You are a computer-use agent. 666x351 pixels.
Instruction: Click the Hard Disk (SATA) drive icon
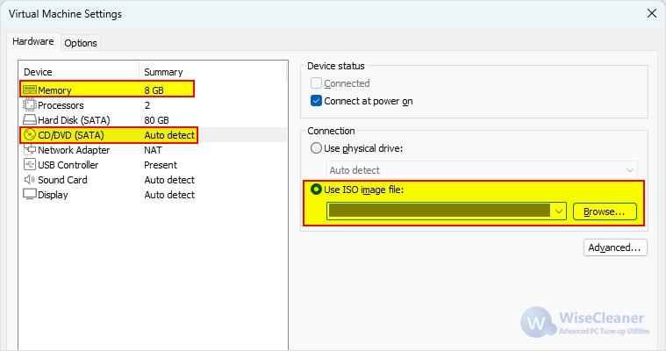click(29, 119)
